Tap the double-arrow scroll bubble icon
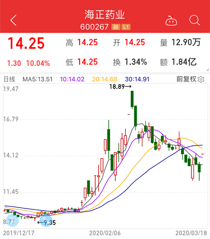The image size is (210, 239). pyautogui.click(x=12, y=220)
